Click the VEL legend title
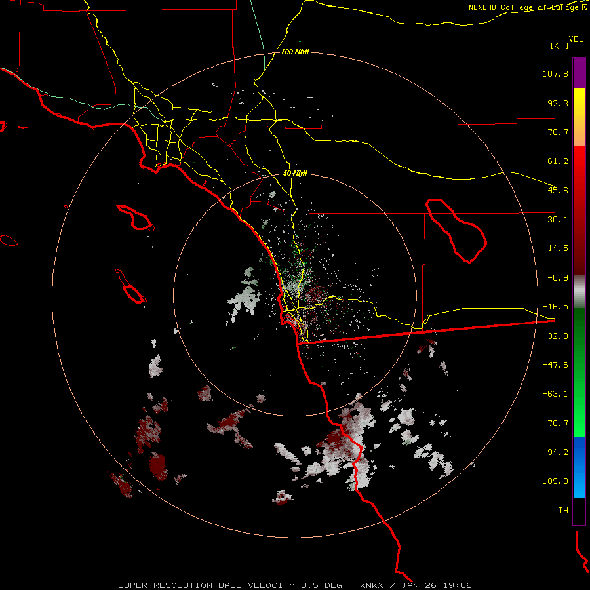Viewport: 590px width, 590px height. click(576, 39)
